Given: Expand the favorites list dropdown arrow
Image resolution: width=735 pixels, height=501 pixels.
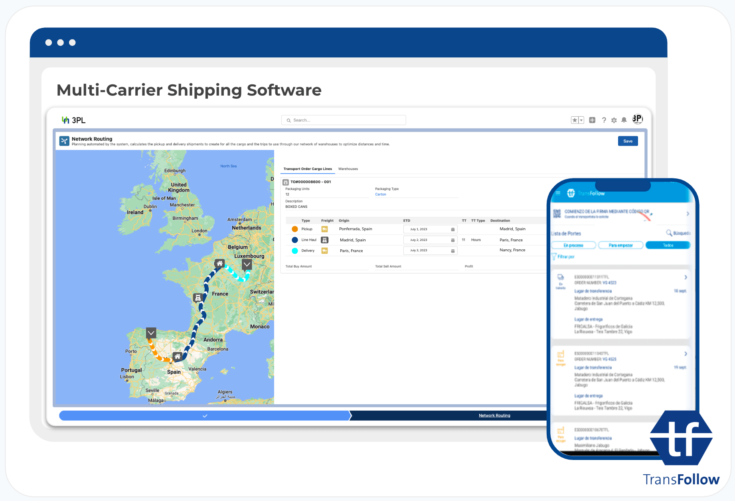Looking at the screenshot, I should pyautogui.click(x=581, y=120).
